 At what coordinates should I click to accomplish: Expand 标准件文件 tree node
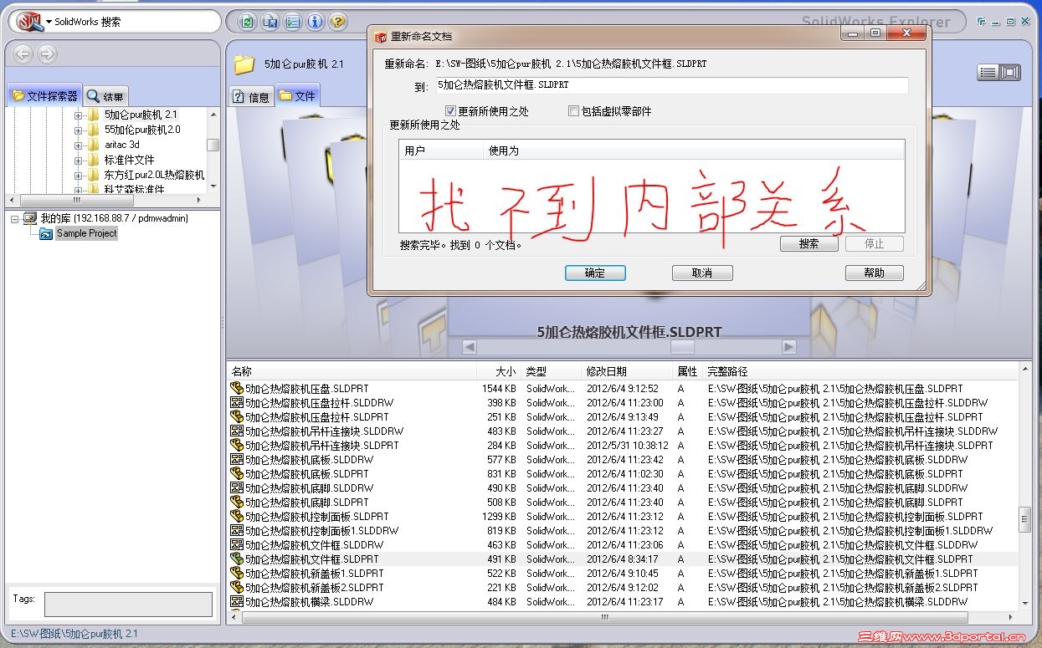click(79, 160)
